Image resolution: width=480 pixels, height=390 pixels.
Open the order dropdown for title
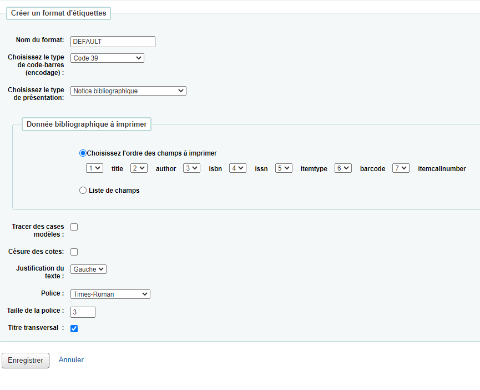coord(94,168)
